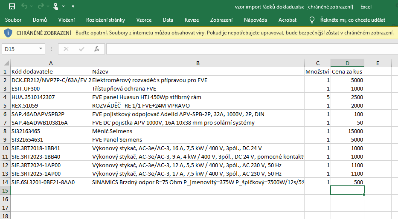Expand the Redo history dropdown arrow
Viewport: 398px width, 219px height.
click(x=48, y=6)
